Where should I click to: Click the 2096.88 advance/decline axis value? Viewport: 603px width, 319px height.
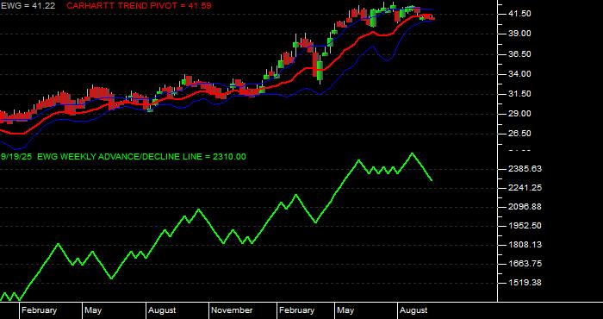(525, 207)
